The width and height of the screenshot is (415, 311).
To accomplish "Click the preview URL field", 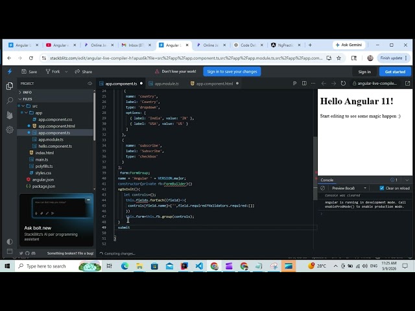I will (x=377, y=84).
